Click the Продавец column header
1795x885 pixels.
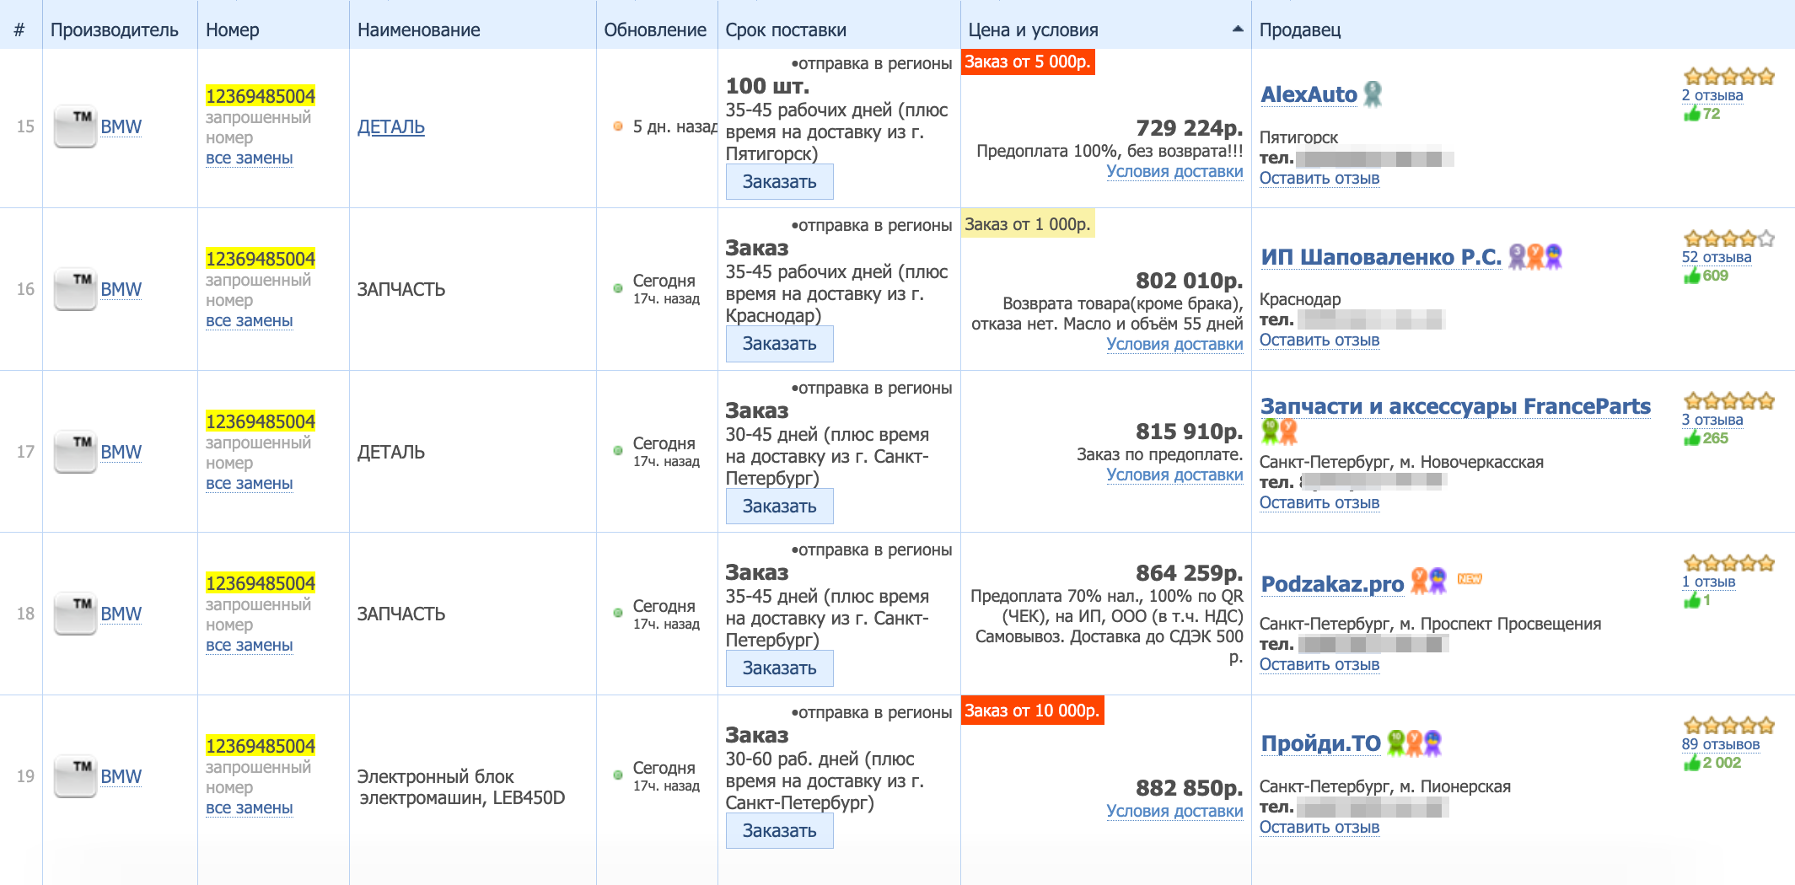tap(1300, 30)
